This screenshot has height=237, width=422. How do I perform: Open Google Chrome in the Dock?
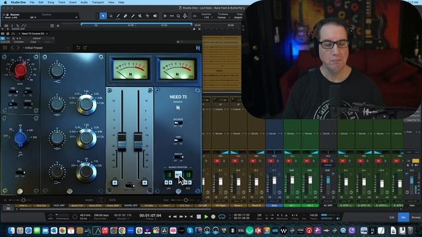(122, 230)
